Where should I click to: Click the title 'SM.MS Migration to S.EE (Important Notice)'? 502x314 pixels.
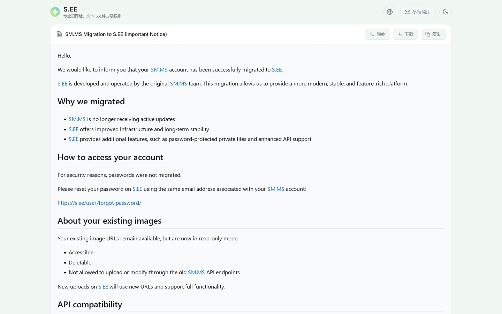click(x=116, y=34)
